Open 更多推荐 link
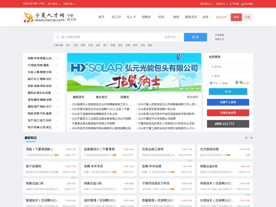Screen dimensions: 276x207 [193, 97]
